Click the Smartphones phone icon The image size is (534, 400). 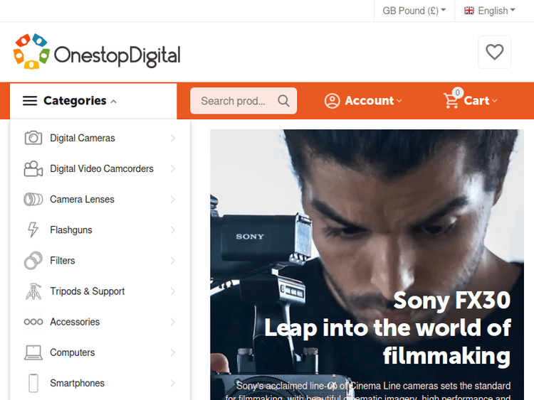pos(33,383)
